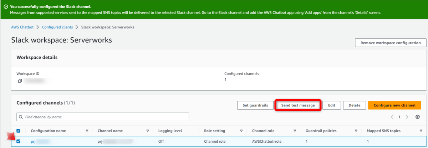Click Set guardrails button
Image resolution: width=428 pixels, height=148 pixels.
[x=255, y=105]
